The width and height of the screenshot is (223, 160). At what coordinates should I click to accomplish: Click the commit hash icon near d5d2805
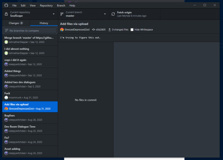93,30
